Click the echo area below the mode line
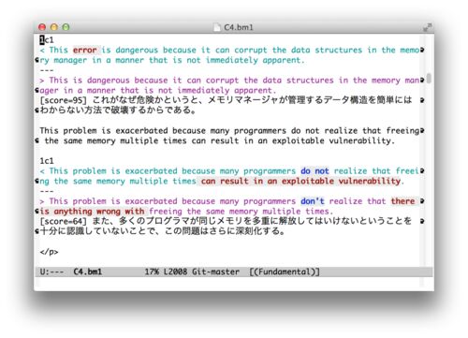Viewport: 468px width, 338px height. click(233, 283)
